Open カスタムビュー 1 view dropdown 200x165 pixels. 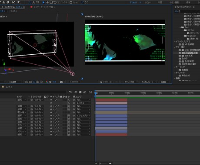(x=149, y=82)
